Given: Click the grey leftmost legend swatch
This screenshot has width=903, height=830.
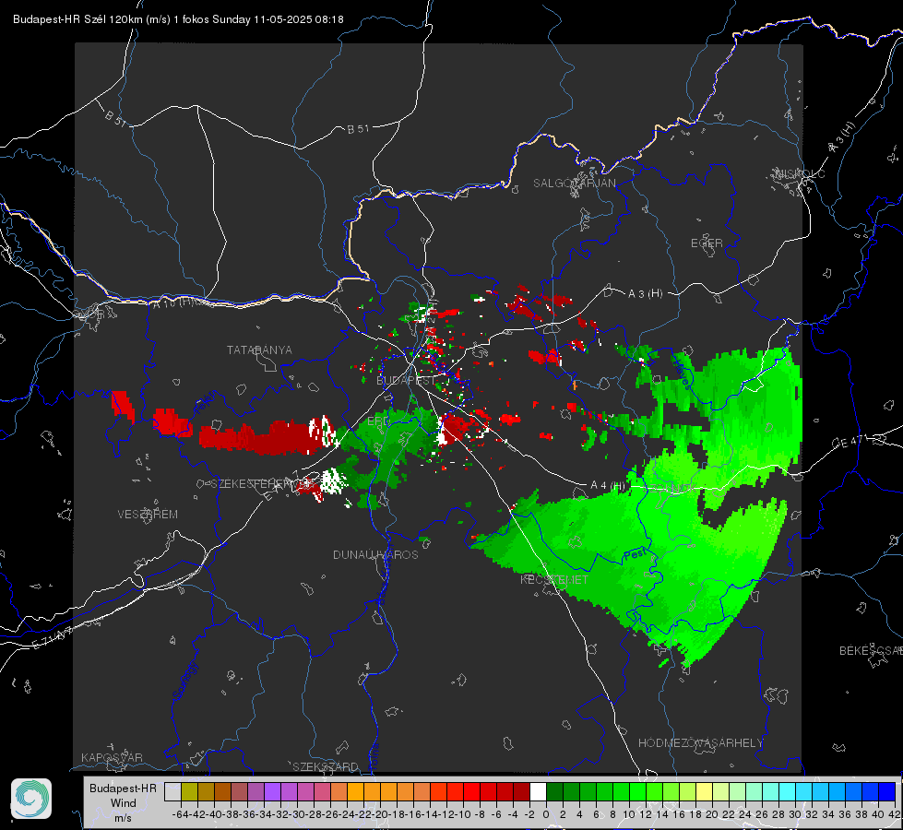Looking at the screenshot, I should 172,792.
